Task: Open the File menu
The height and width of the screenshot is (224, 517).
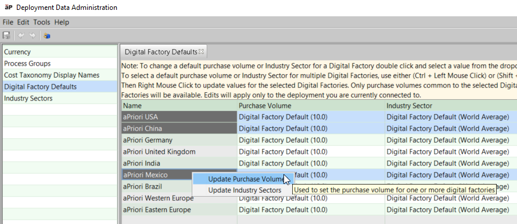Action: (8, 22)
